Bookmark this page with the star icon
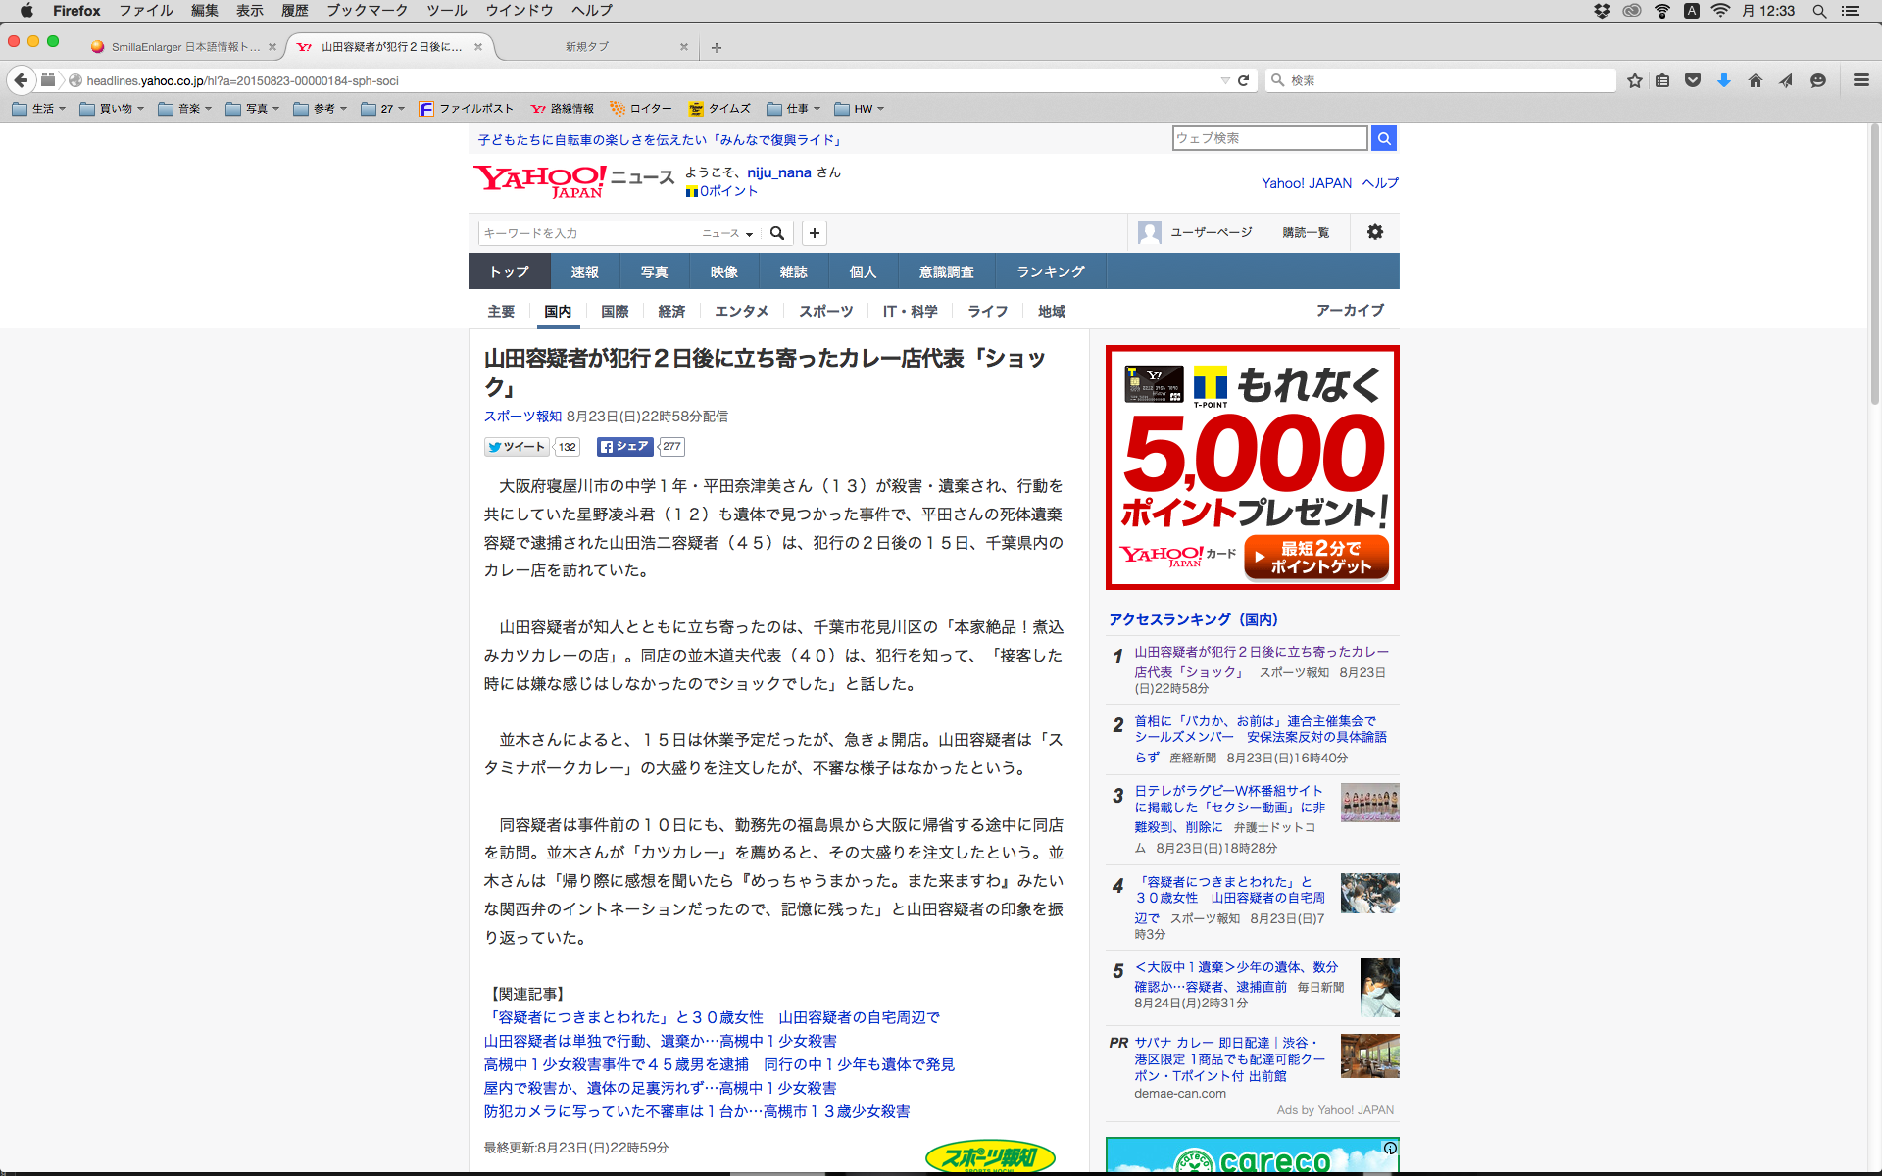 click(1634, 80)
